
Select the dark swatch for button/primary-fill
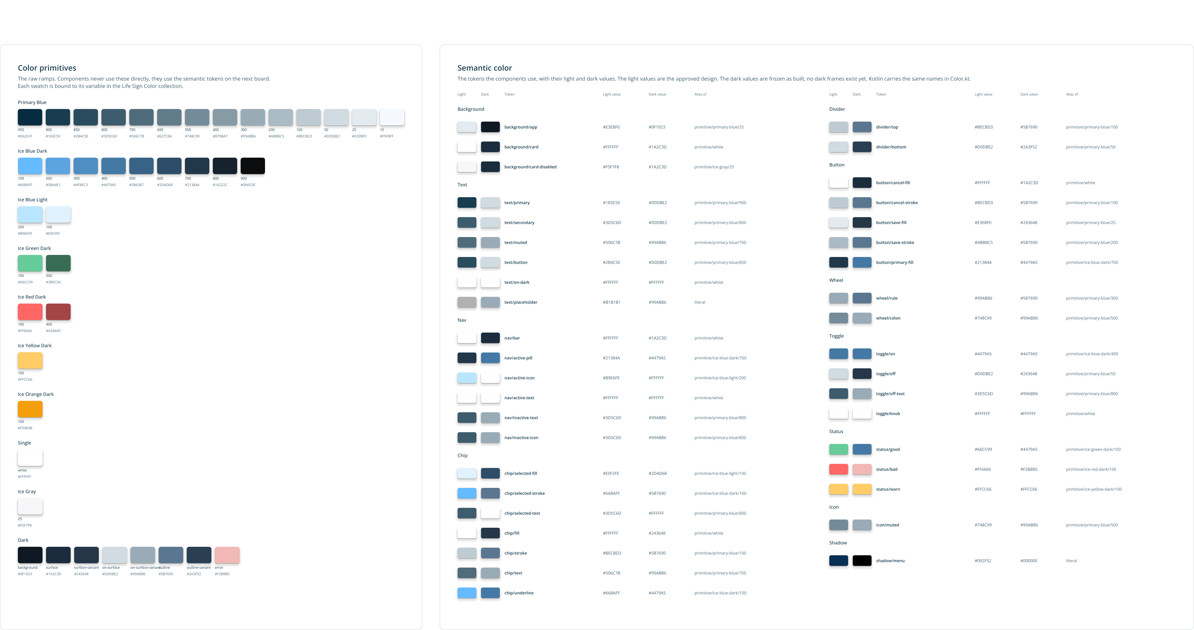pyautogui.click(x=862, y=263)
